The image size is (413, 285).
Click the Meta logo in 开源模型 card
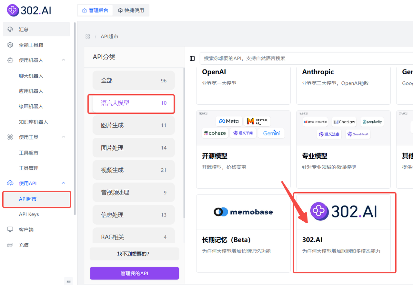[x=229, y=121]
